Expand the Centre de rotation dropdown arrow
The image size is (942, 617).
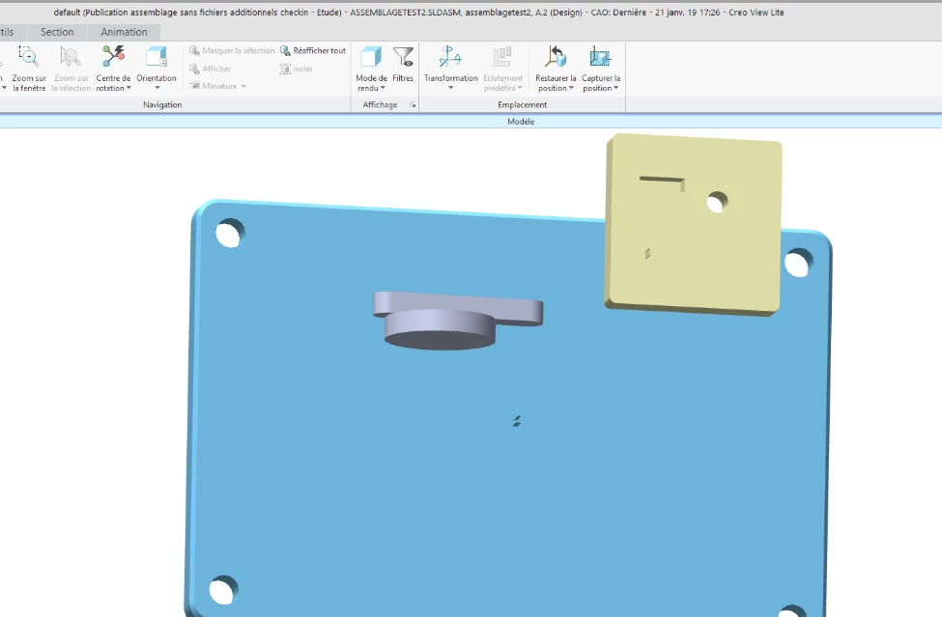click(128, 88)
